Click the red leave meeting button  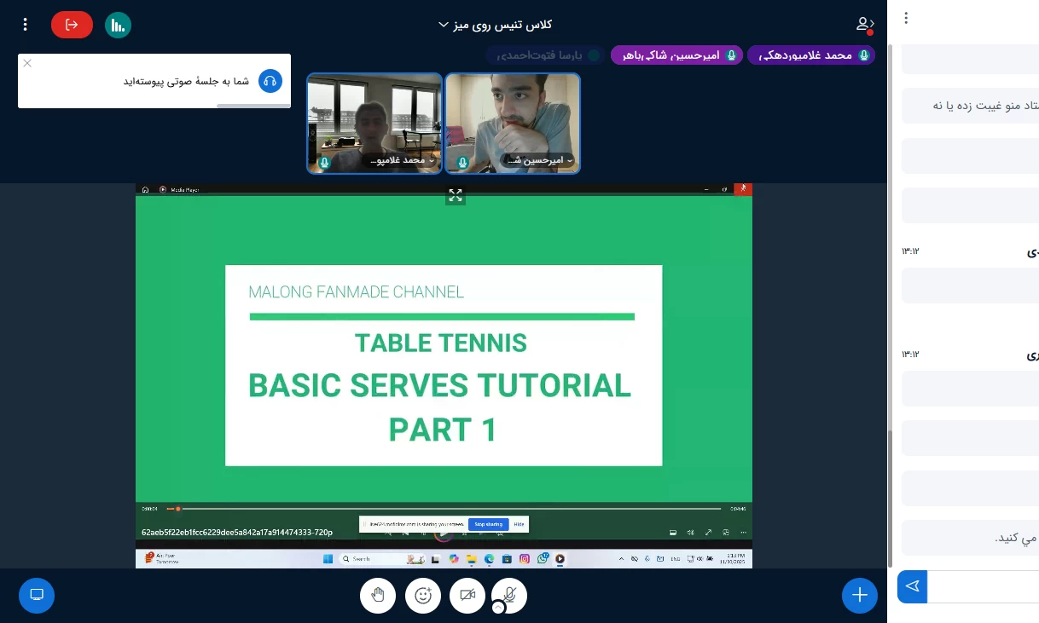pos(72,25)
